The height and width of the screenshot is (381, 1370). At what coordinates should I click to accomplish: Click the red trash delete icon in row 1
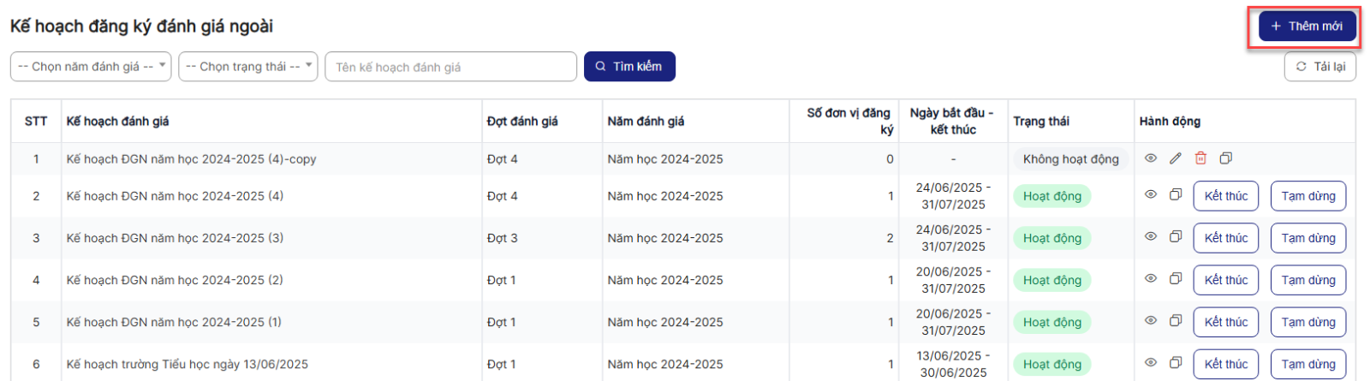[1200, 158]
